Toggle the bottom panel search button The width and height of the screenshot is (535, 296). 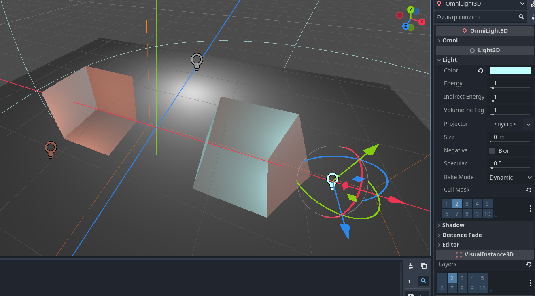pyautogui.click(x=423, y=281)
